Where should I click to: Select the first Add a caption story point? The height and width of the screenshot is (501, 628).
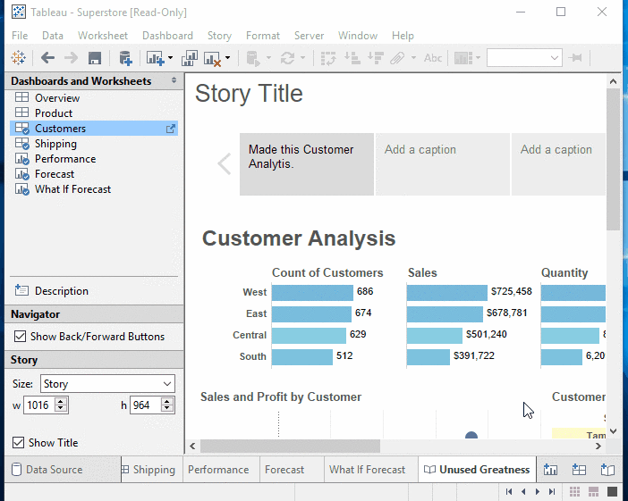[442, 163]
